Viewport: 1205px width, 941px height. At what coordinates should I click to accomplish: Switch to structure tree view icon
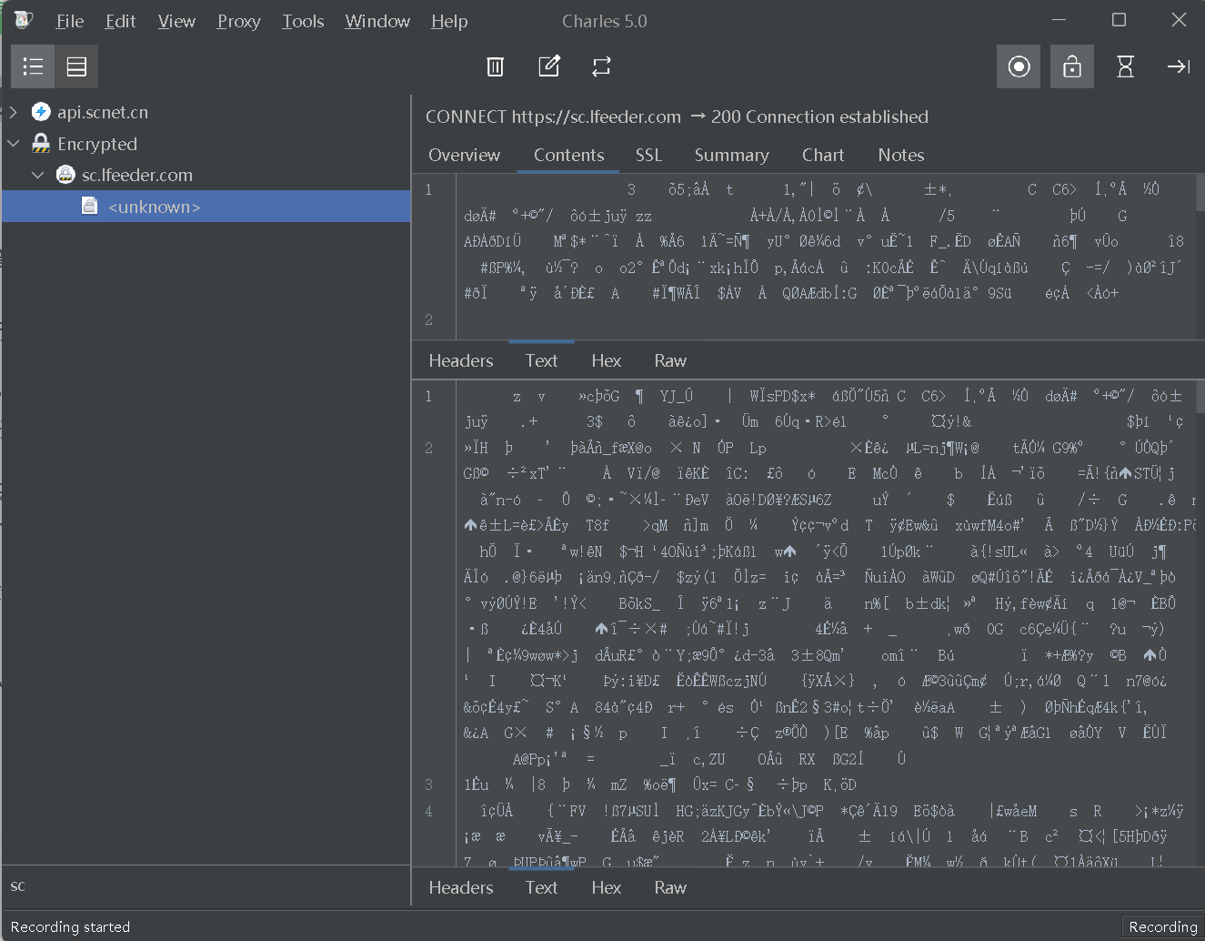pyautogui.click(x=33, y=66)
